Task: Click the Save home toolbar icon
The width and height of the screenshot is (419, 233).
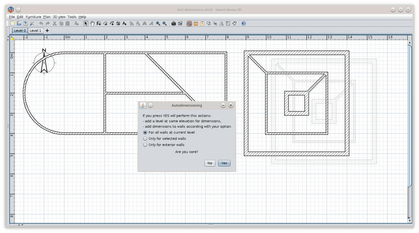Action: pos(25,24)
